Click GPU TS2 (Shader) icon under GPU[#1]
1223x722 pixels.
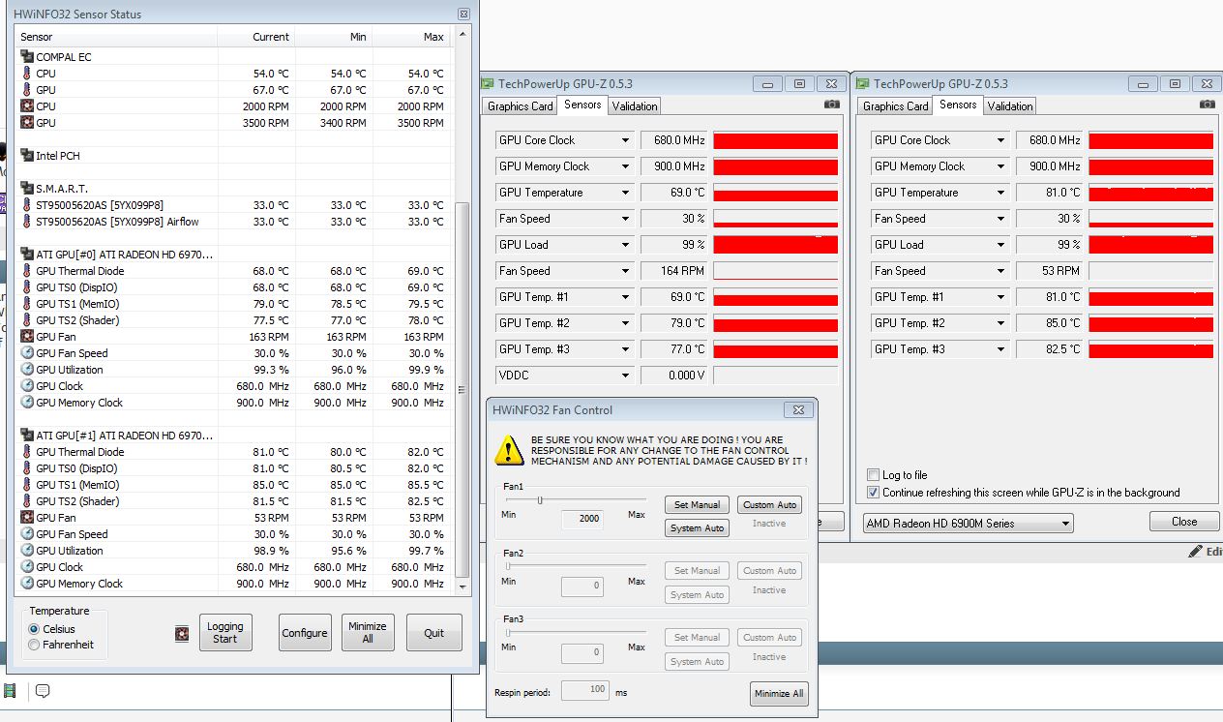click(27, 501)
